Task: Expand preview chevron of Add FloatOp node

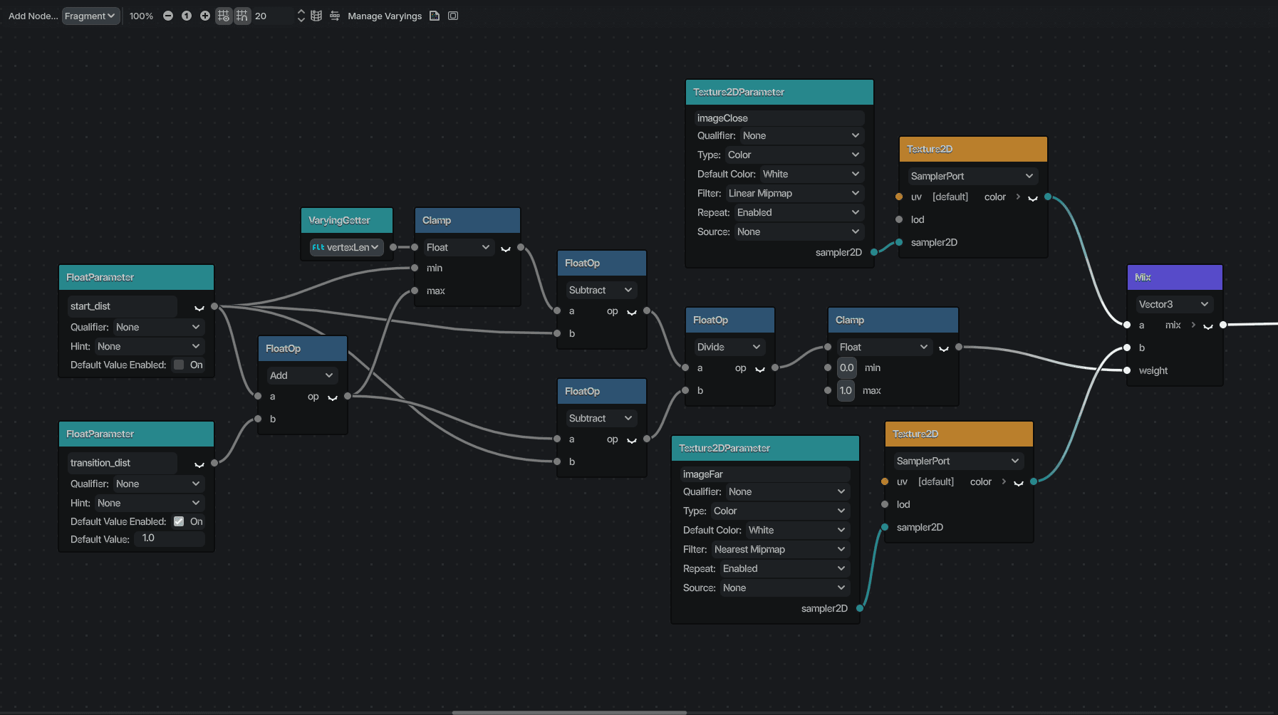Action: point(333,397)
